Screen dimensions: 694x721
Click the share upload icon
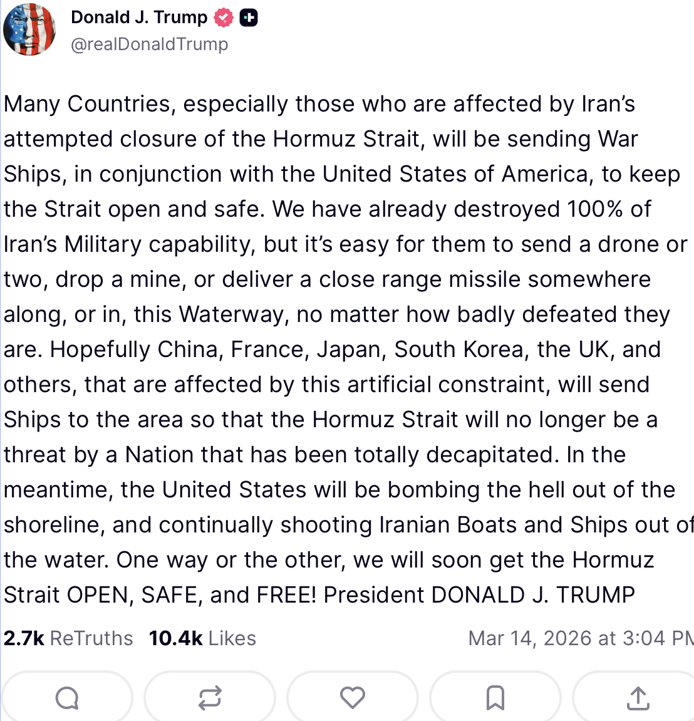638,697
